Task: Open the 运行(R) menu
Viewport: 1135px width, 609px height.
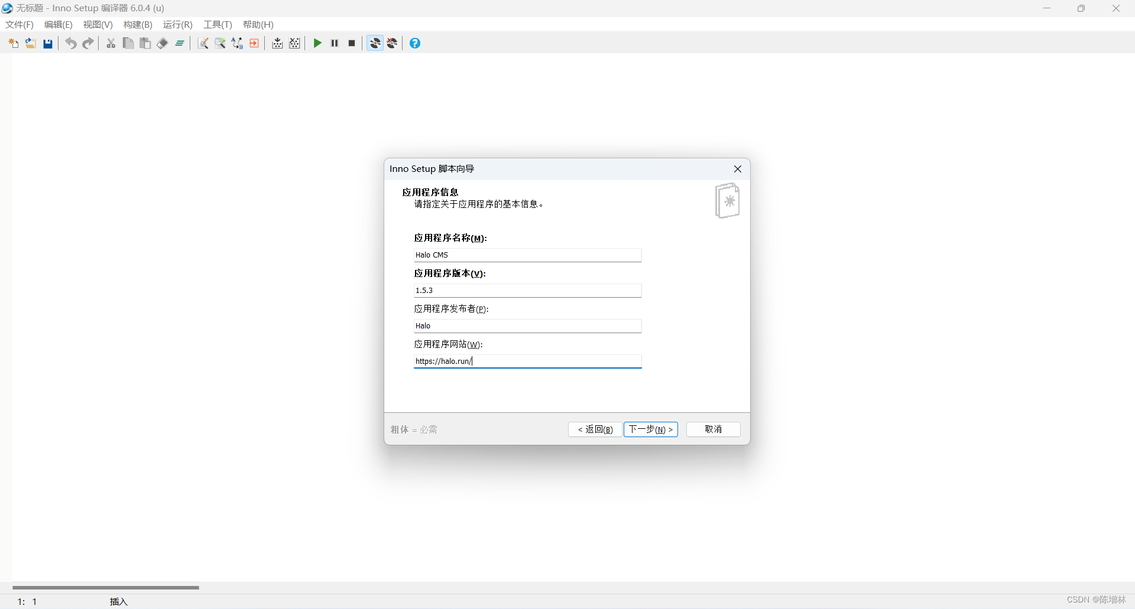Action: (x=178, y=25)
